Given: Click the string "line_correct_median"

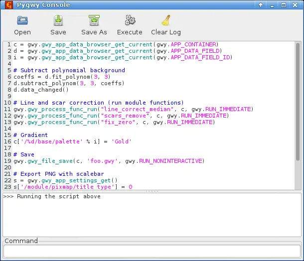Looking at the screenshot, I should 137,109.
